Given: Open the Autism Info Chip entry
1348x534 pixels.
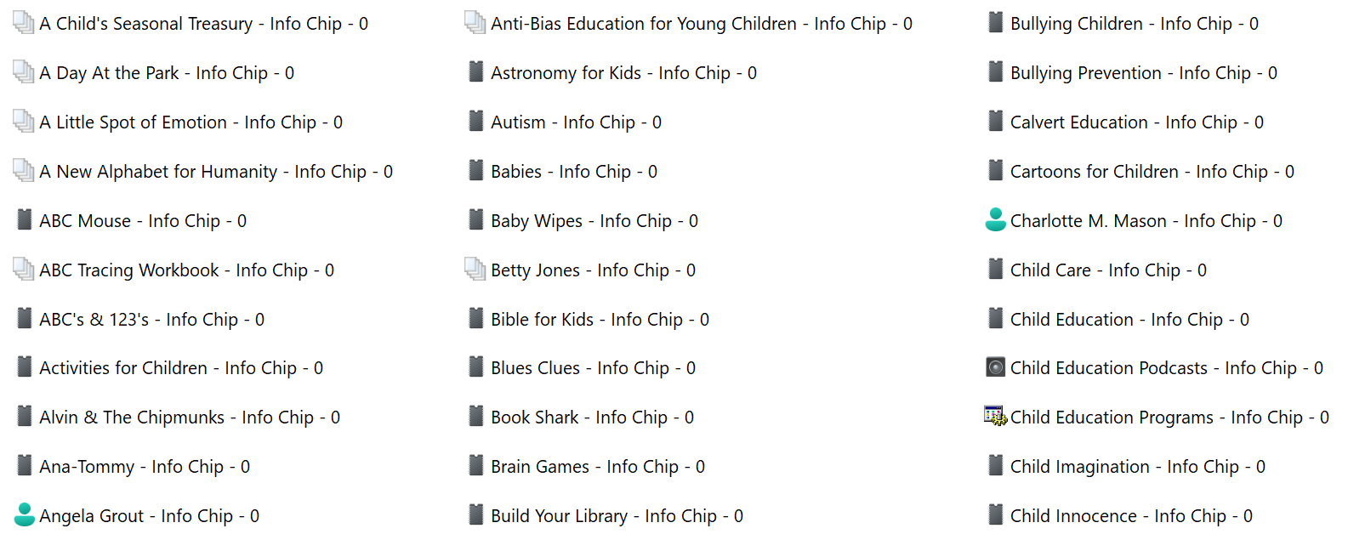Looking at the screenshot, I should click(x=576, y=122).
